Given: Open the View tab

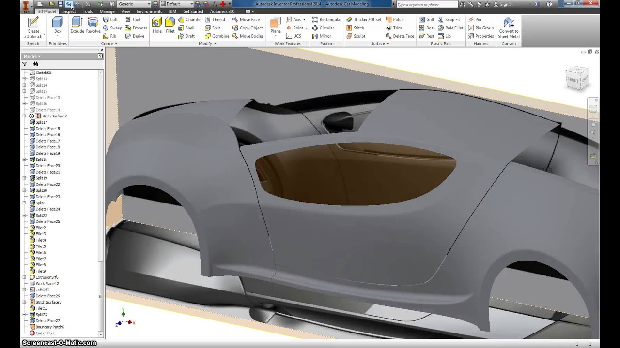Looking at the screenshot, I should click(x=125, y=11).
